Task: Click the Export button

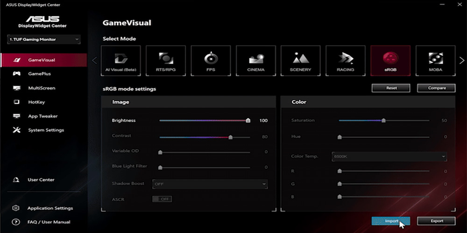Action: (436, 221)
